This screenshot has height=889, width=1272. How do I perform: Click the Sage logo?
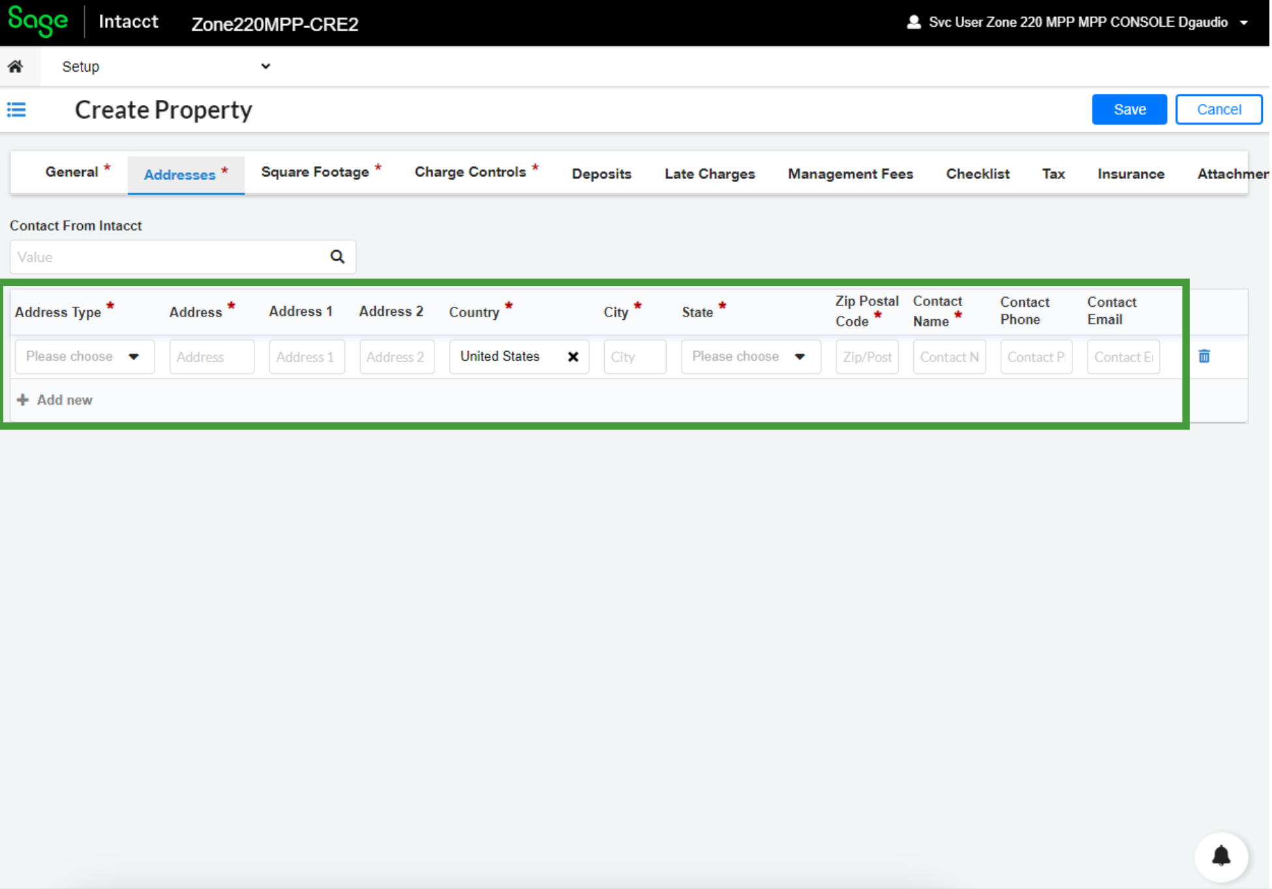tap(38, 21)
